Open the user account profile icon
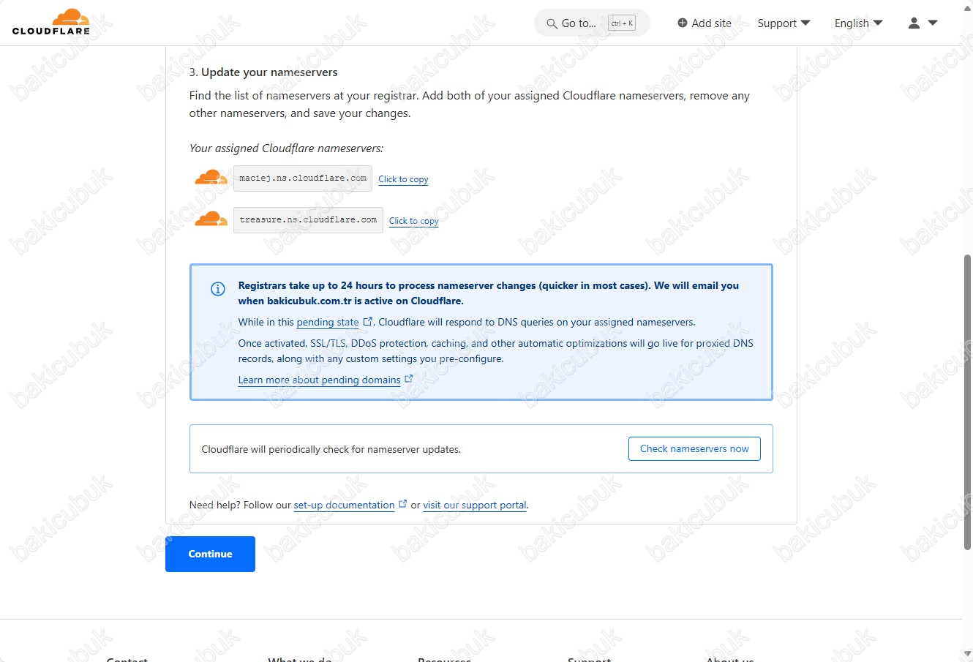This screenshot has height=662, width=973. pyautogui.click(x=914, y=23)
